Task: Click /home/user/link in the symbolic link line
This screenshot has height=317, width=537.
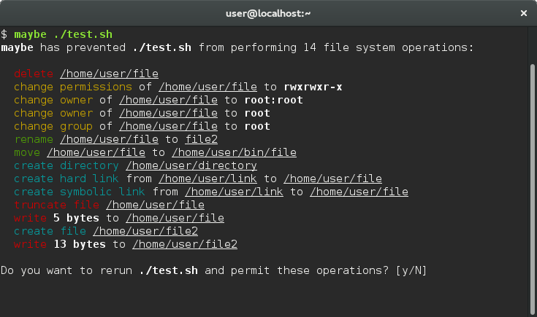Action: tap(235, 192)
